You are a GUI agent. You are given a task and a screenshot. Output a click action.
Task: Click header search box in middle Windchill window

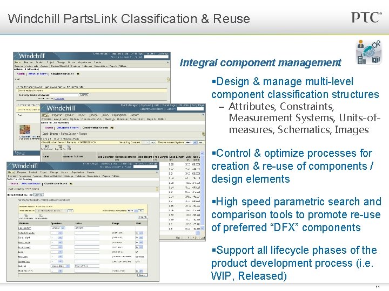190,109
